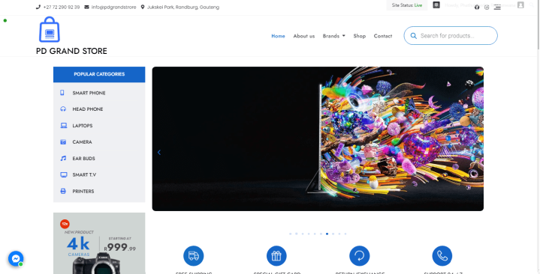Expand the Brands dropdown menu
Image resolution: width=540 pixels, height=274 pixels.
[x=333, y=36]
